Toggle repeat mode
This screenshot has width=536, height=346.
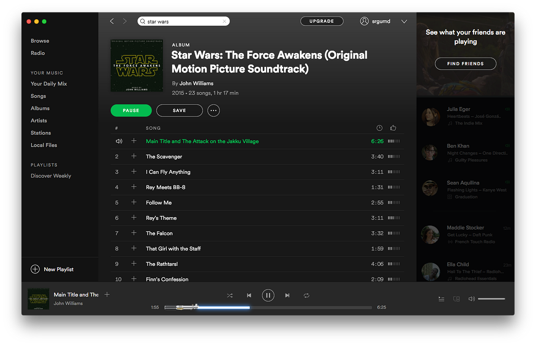(306, 295)
